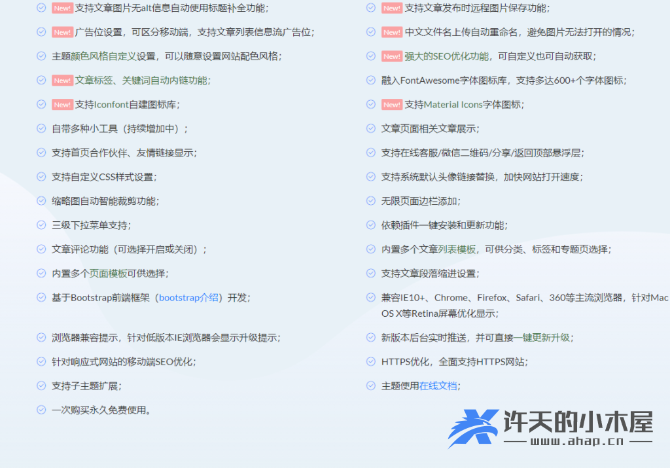
Task: Click the text 支持自定义CSS样式设置
Action: (103, 177)
